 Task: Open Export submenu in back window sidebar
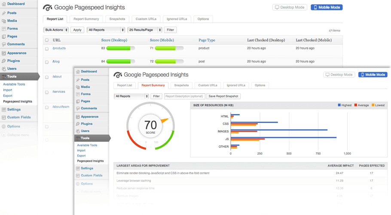click(8, 96)
